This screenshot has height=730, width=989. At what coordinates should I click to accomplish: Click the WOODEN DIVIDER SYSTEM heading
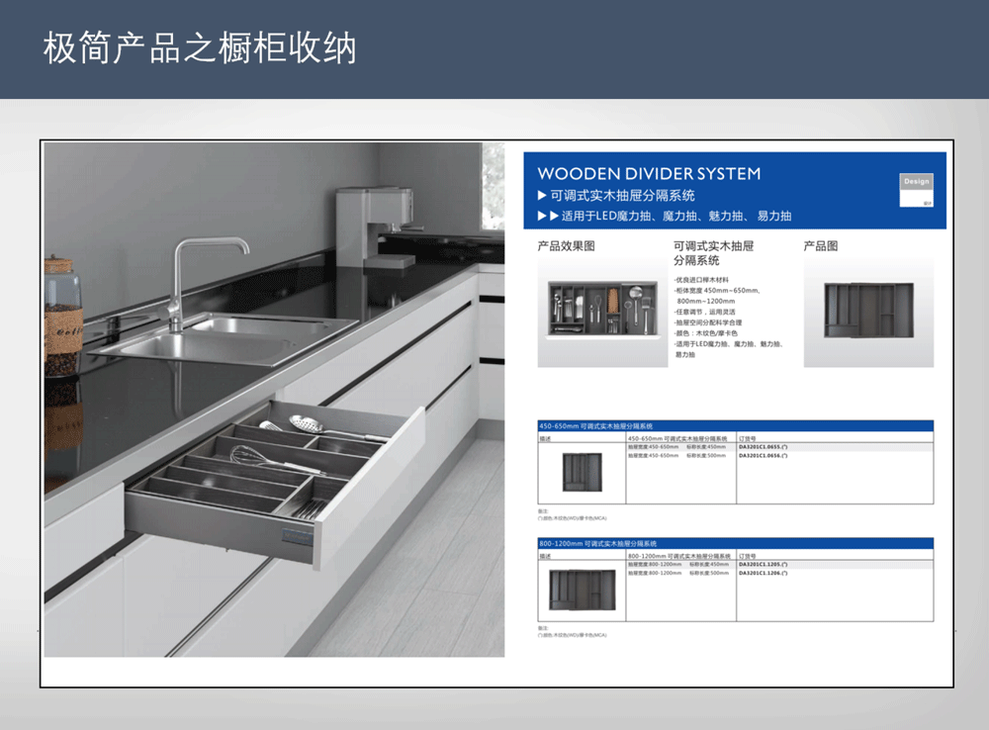[649, 174]
